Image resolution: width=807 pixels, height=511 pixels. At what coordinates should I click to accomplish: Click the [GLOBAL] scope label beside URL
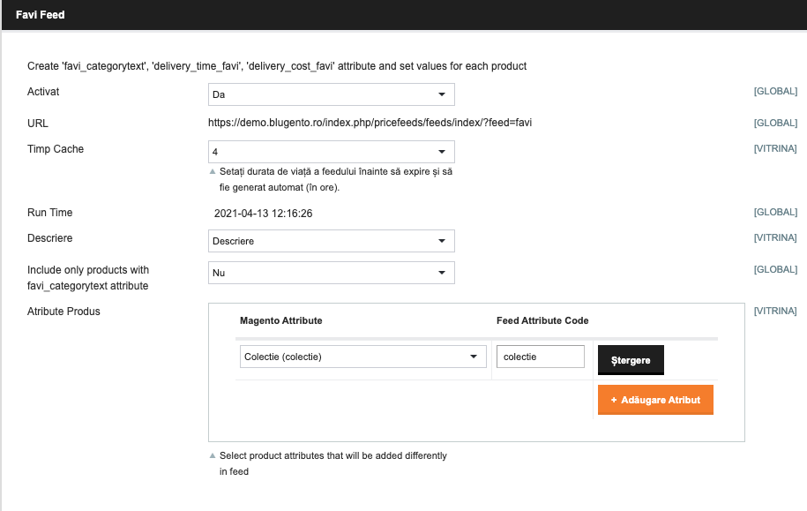click(775, 123)
